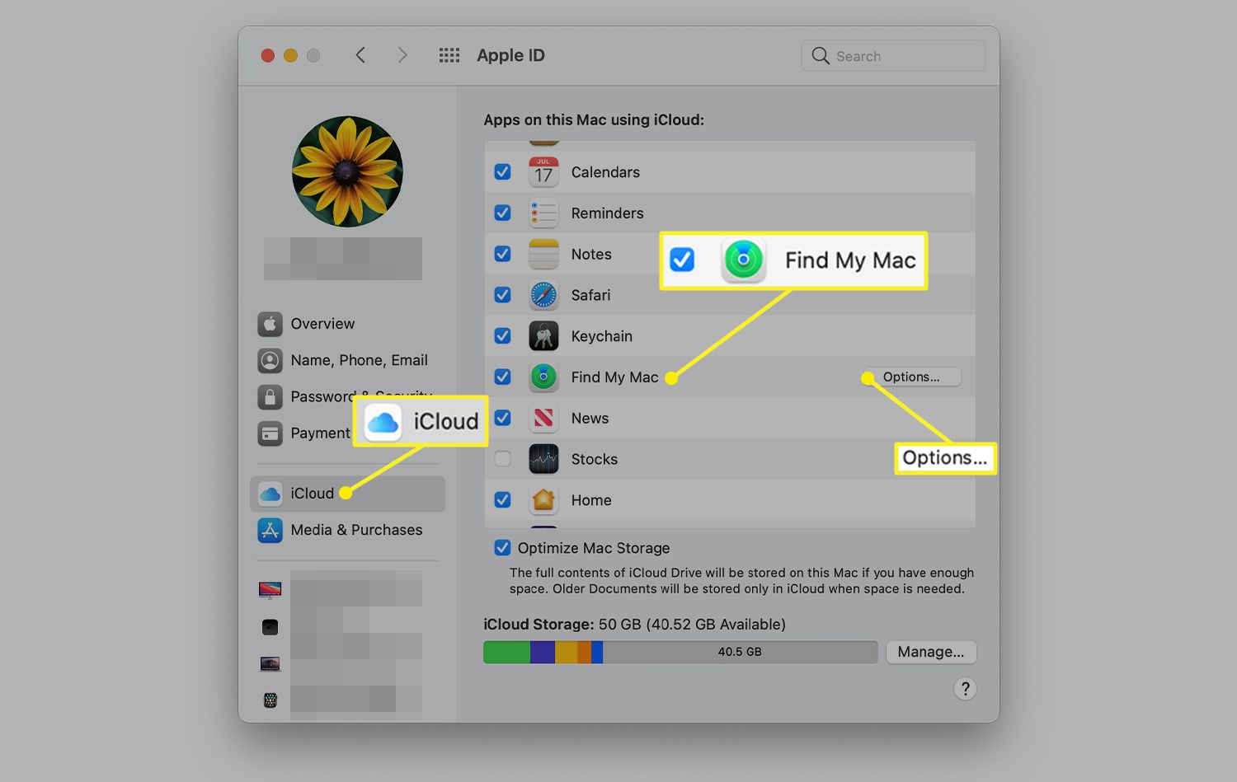
Task: Uncheck the Calendars checkbox
Action: coord(502,171)
